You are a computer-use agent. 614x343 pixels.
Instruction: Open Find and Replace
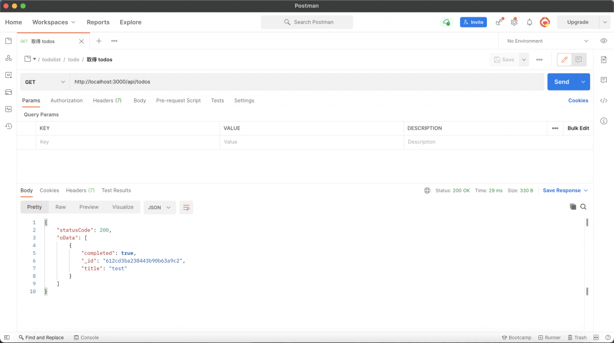click(41, 338)
